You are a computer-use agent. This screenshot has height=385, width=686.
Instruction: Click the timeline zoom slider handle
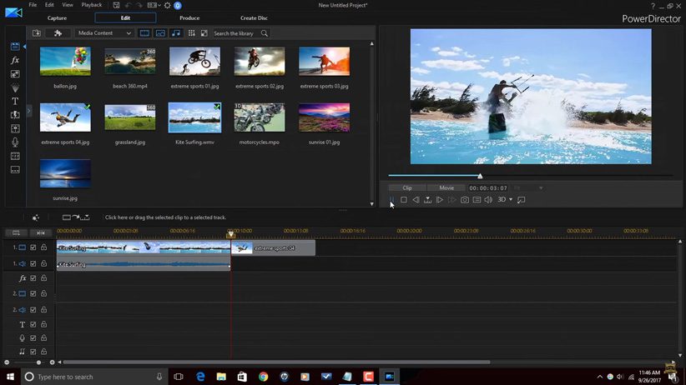[x=38, y=362]
